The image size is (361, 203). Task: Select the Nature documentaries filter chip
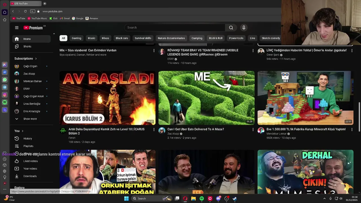coord(171,38)
